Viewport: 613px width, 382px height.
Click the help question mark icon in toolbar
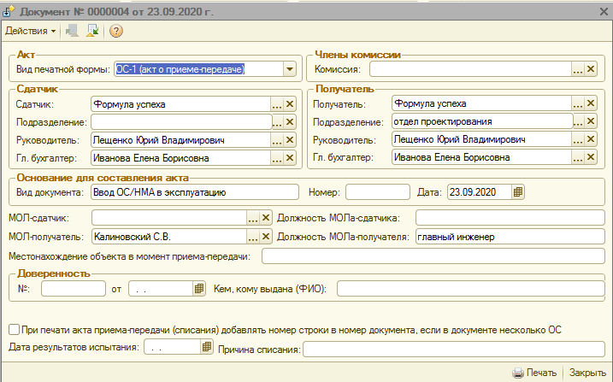(116, 32)
